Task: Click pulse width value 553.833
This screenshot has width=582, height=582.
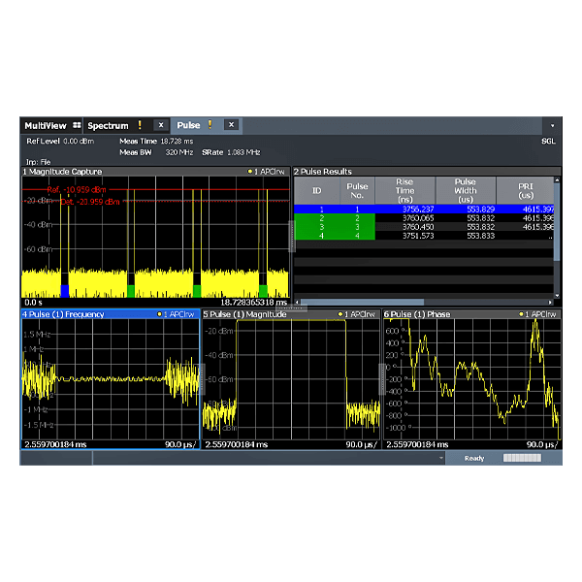Action: (x=481, y=236)
